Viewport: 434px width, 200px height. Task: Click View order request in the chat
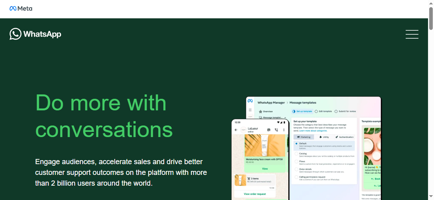[x=255, y=194]
